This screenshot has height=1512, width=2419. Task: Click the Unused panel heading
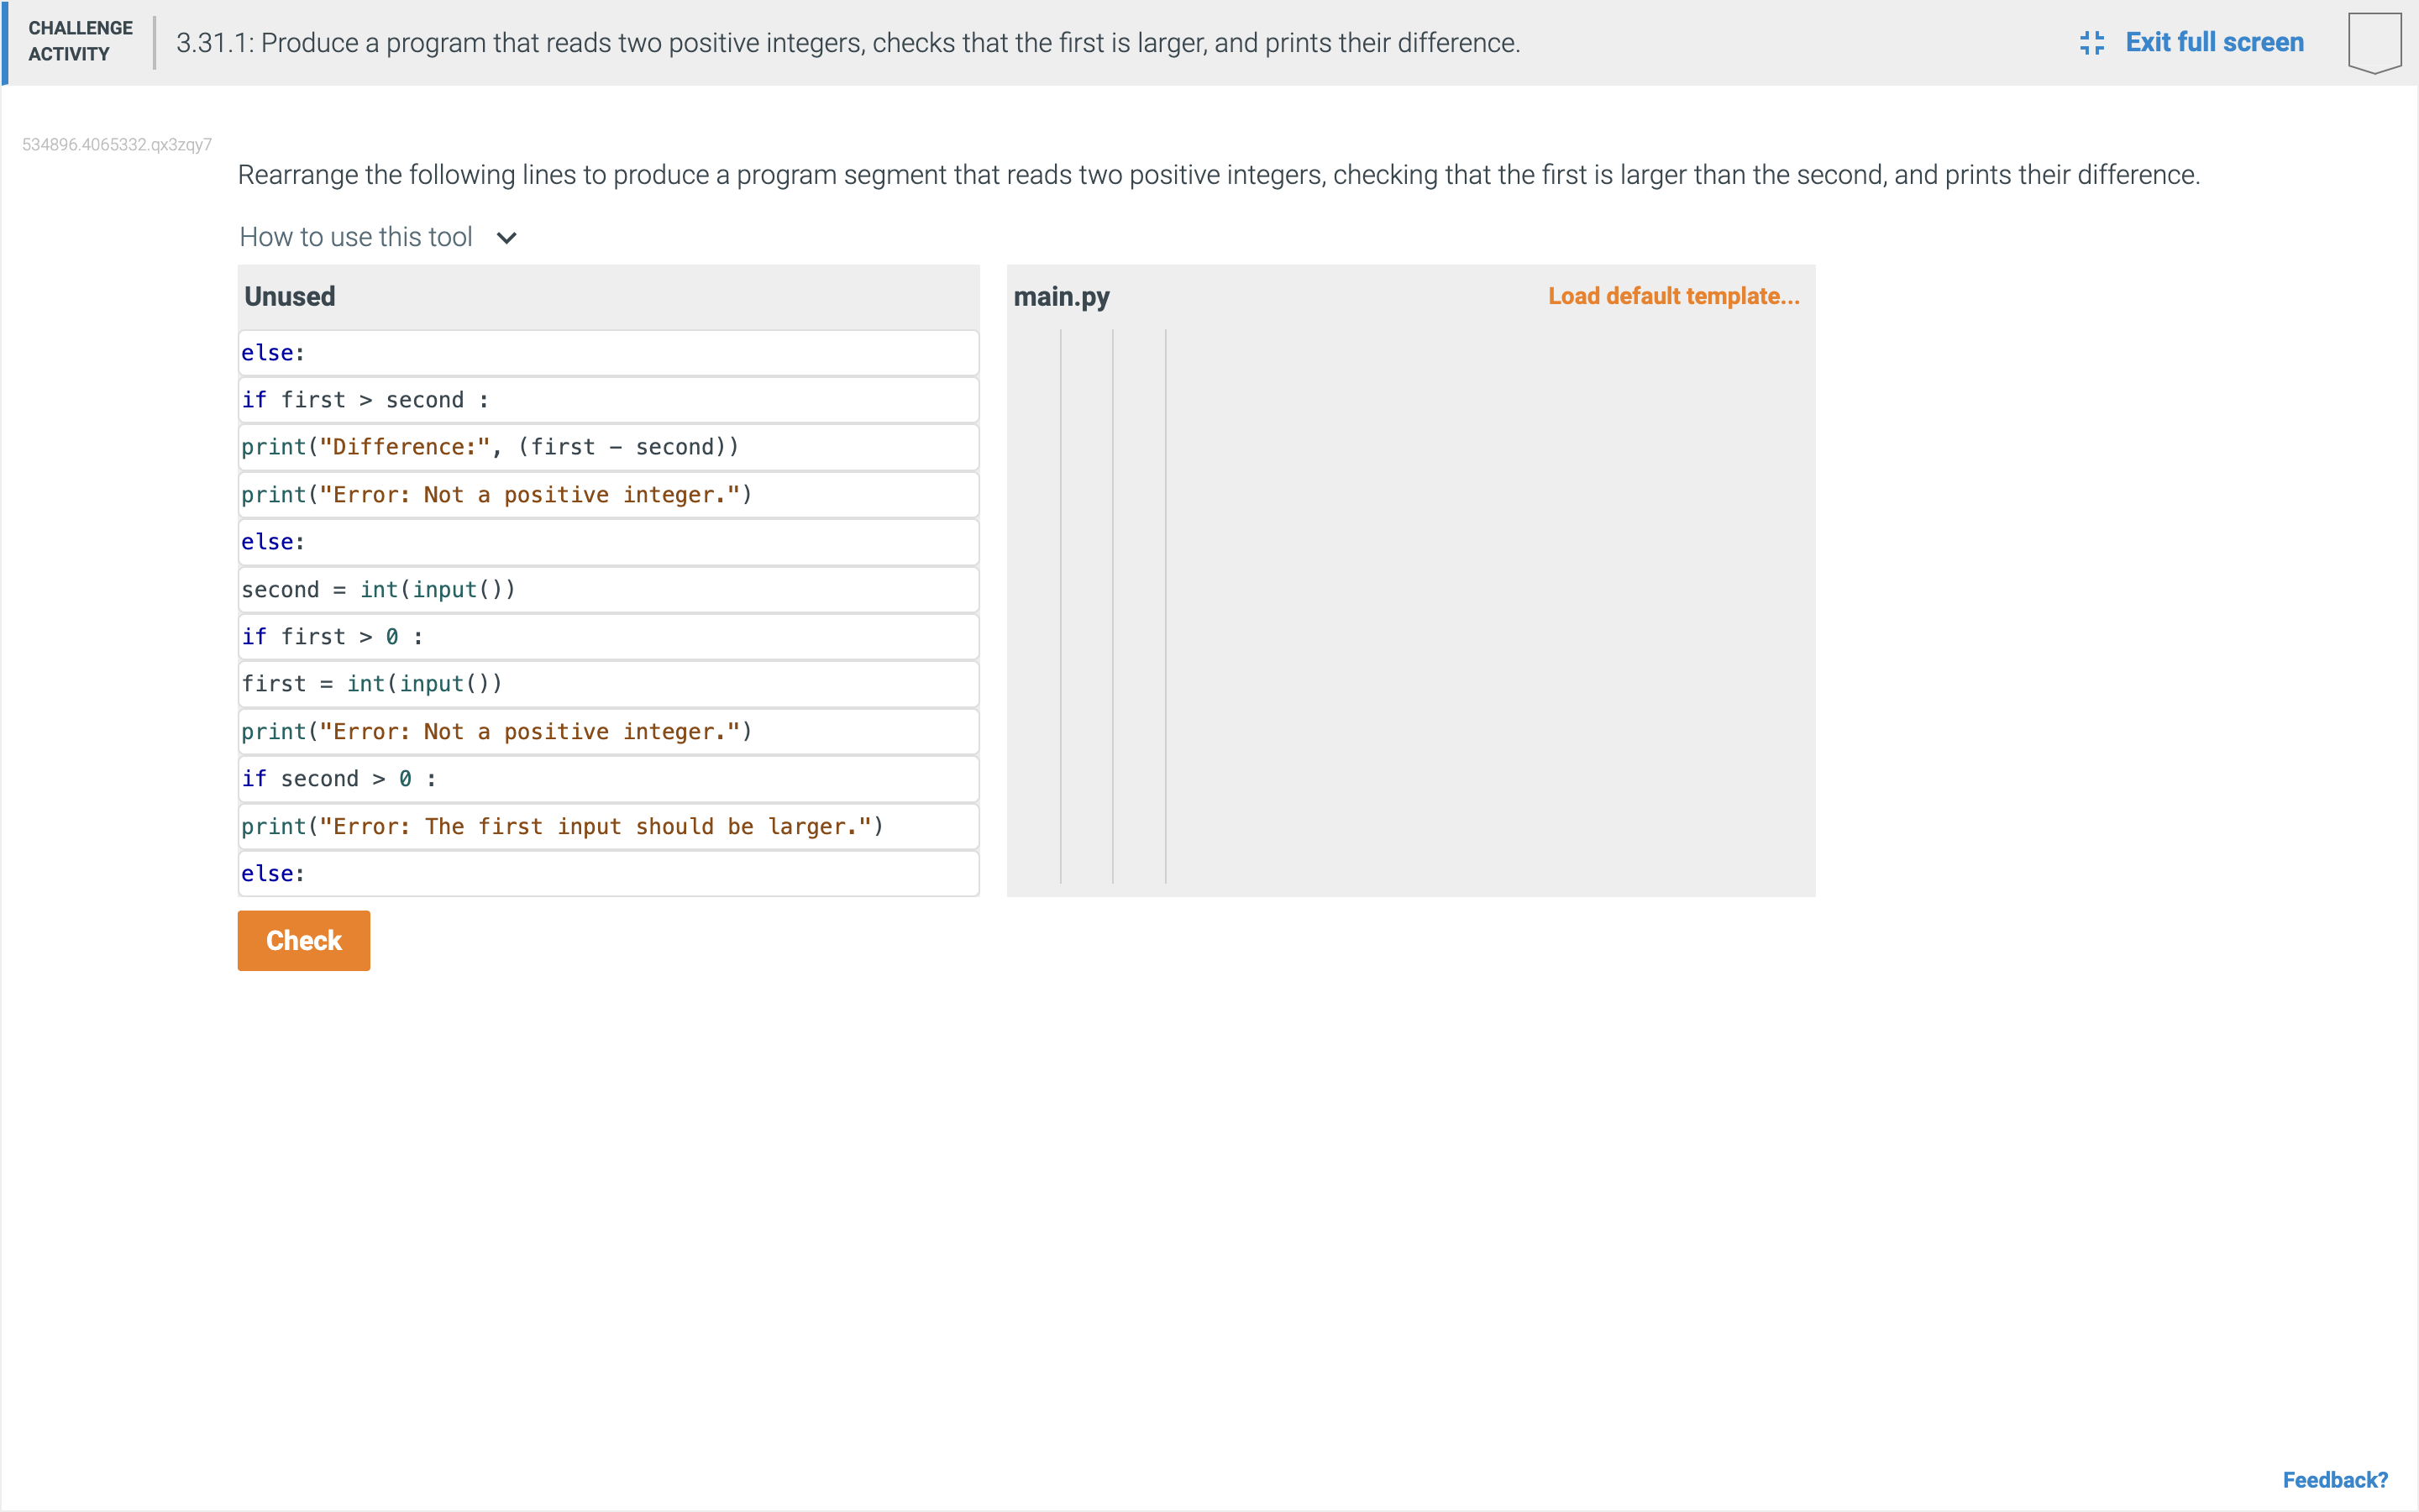pos(290,297)
